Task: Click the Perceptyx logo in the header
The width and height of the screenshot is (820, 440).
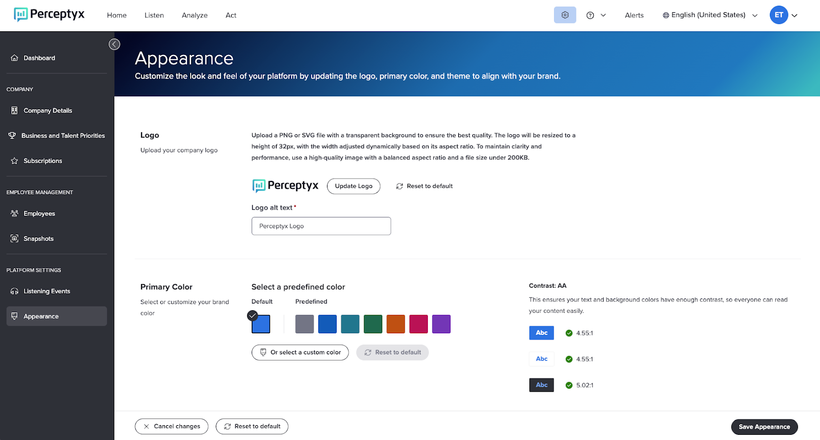Action: [x=49, y=15]
